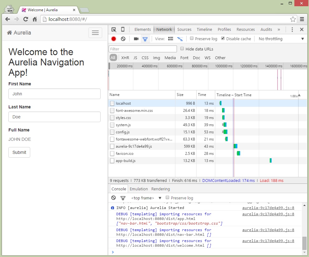This screenshot has width=309, height=257.
Task: Bookmark this page with the star icon
Action: pyautogui.click(x=293, y=19)
